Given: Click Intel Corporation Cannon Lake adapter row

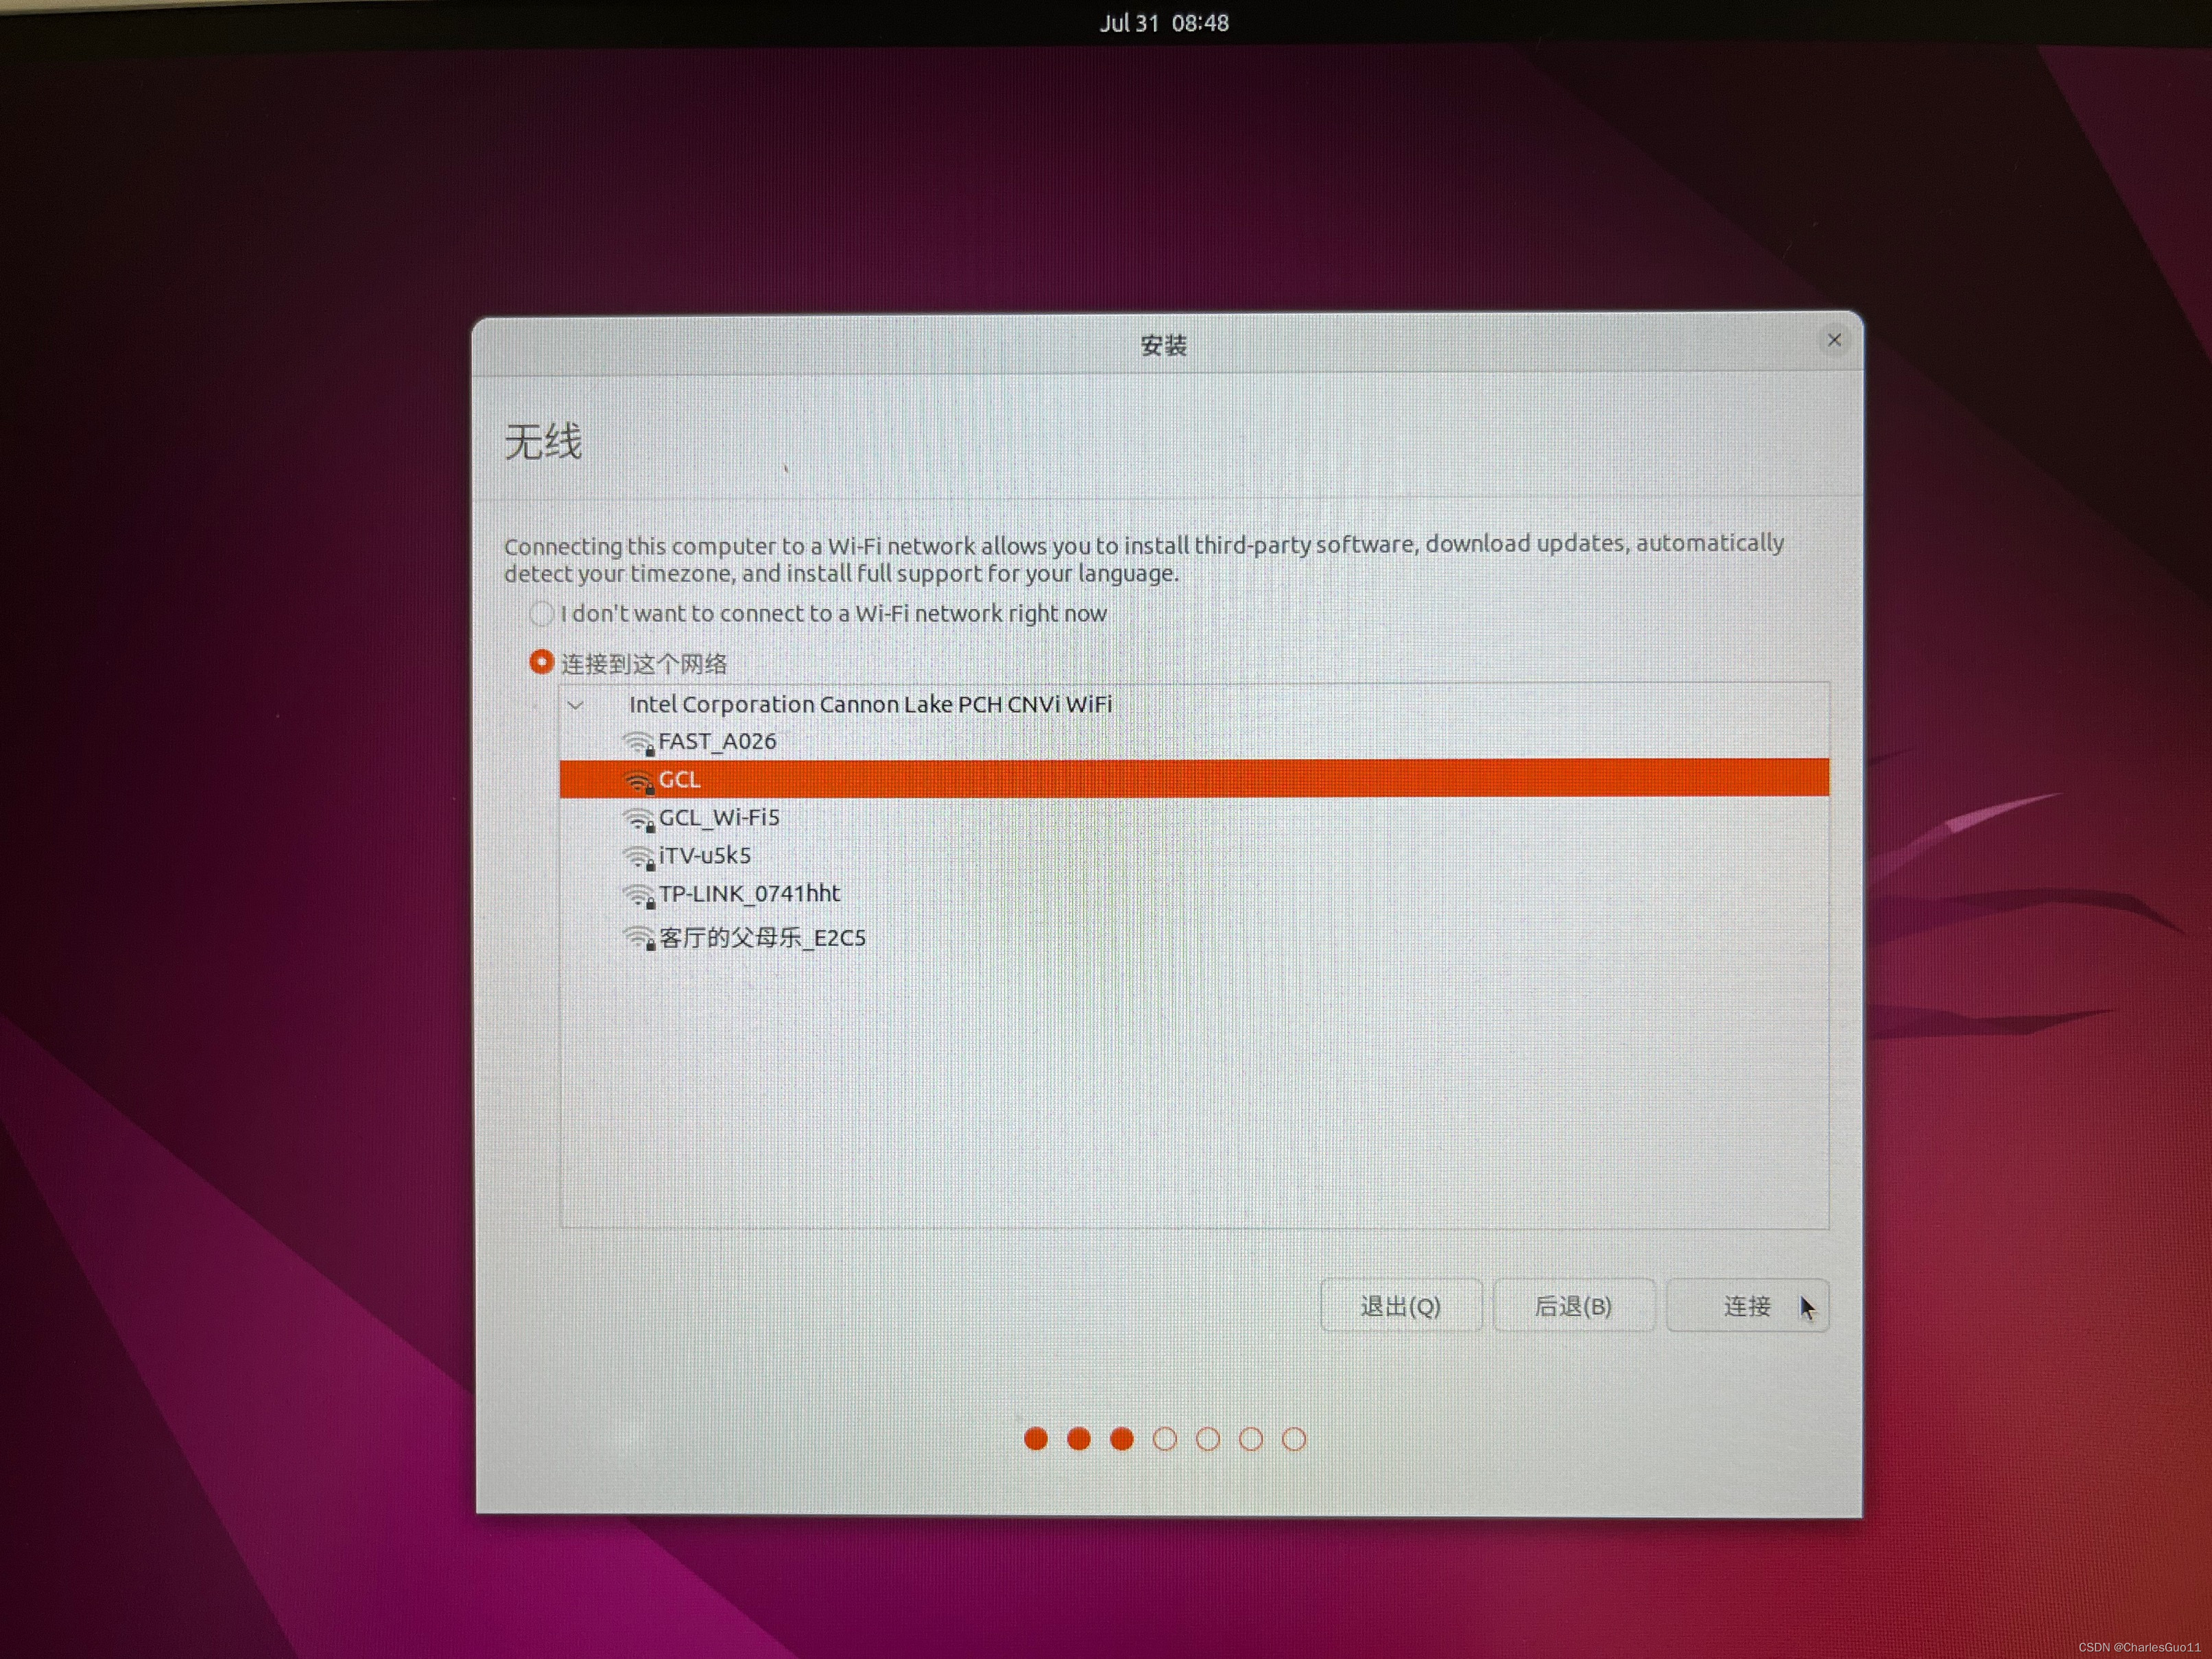Looking at the screenshot, I should [870, 704].
